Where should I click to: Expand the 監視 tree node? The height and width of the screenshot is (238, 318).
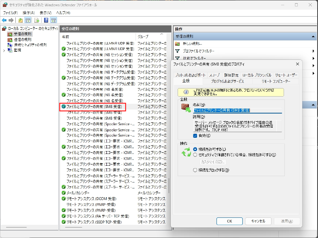coord(4,50)
